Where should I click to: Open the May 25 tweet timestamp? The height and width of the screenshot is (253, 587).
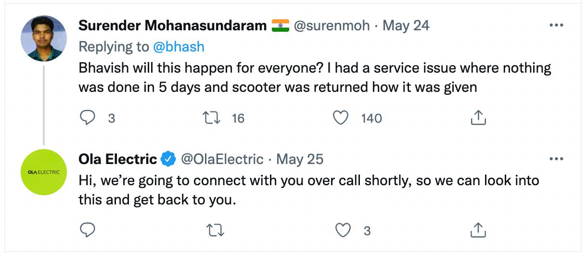pos(300,159)
